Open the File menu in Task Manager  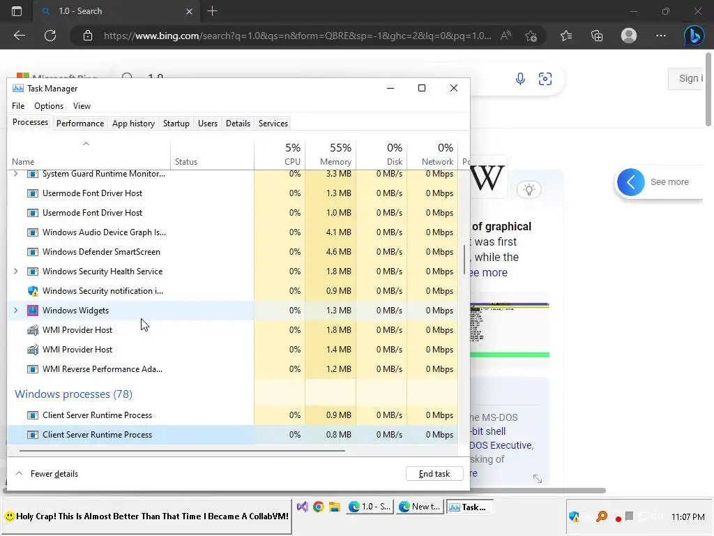click(18, 106)
